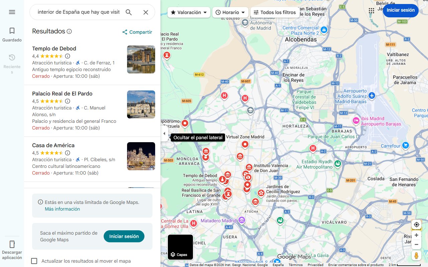Open the Valoración filter dropdown
428x267 pixels.
click(x=189, y=12)
